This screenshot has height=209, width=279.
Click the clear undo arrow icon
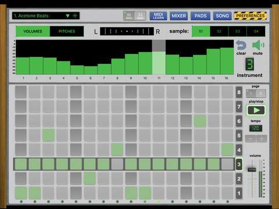coord(241,45)
